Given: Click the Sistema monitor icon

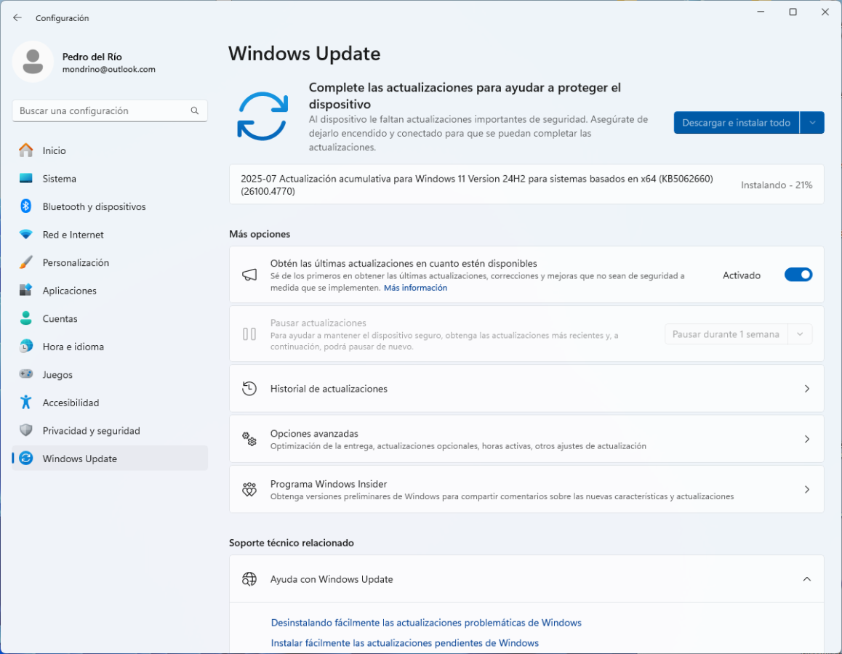Looking at the screenshot, I should point(25,178).
